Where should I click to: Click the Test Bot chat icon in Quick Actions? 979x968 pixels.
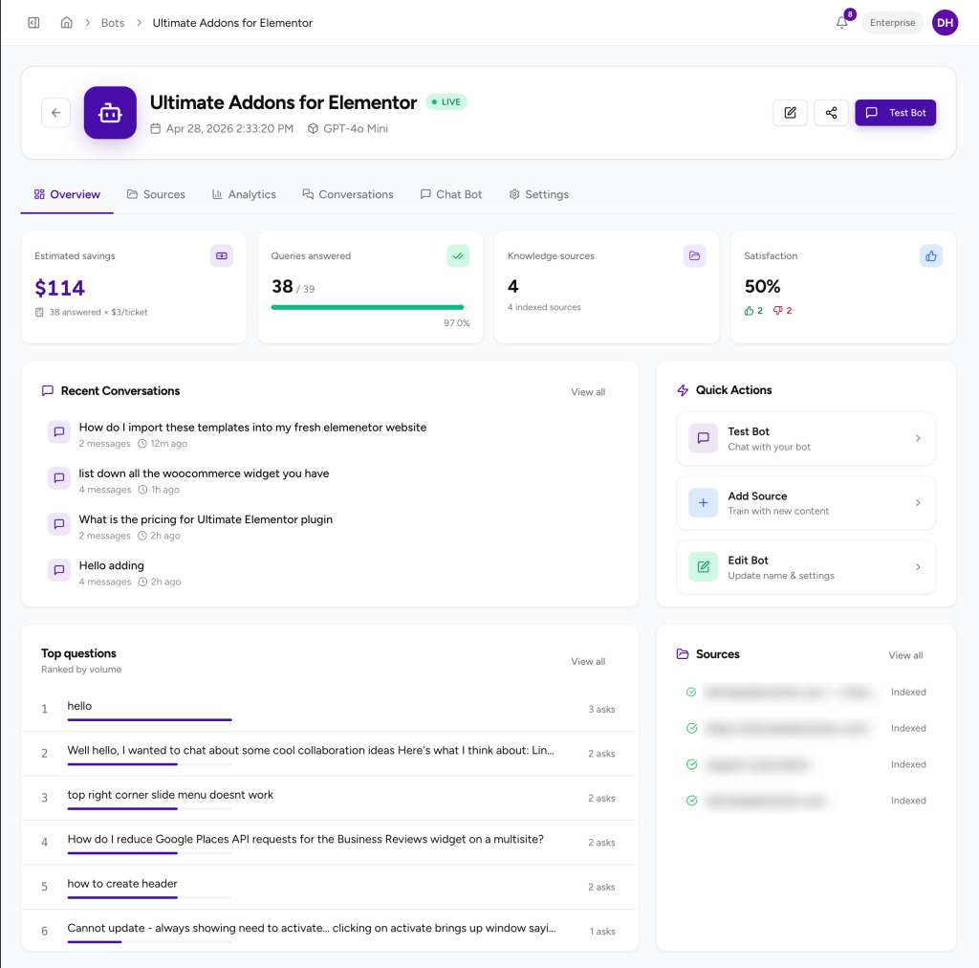[703, 438]
